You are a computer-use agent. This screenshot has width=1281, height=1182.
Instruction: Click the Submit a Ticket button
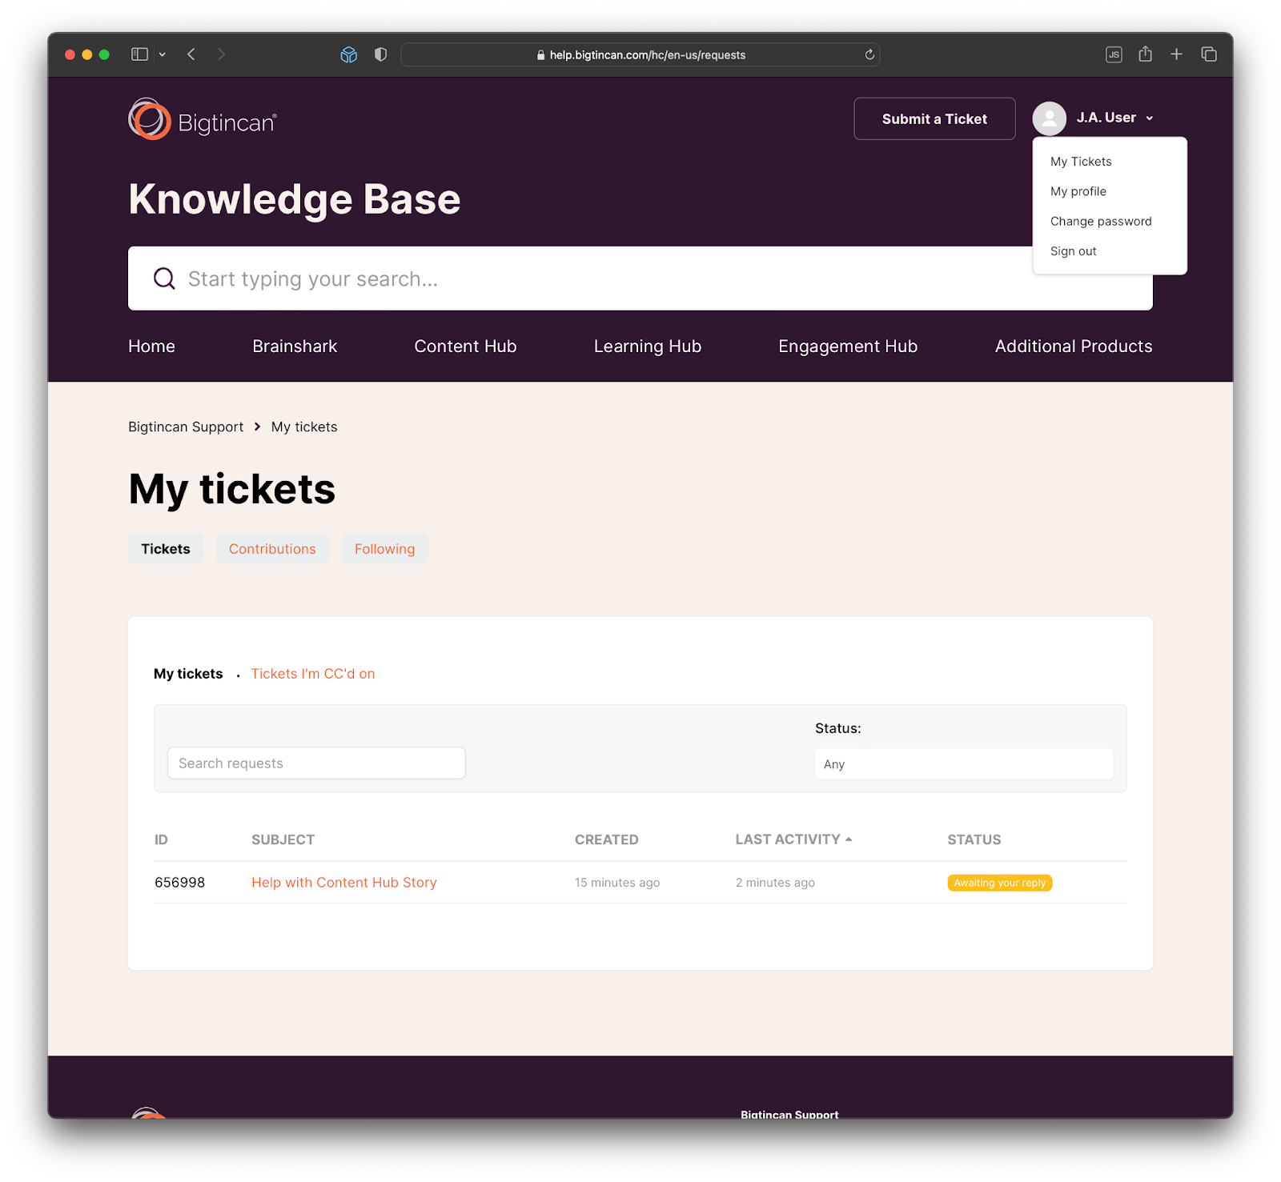[x=934, y=118]
